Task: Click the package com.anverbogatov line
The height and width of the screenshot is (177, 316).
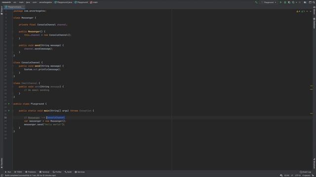Action: (x=30, y=11)
